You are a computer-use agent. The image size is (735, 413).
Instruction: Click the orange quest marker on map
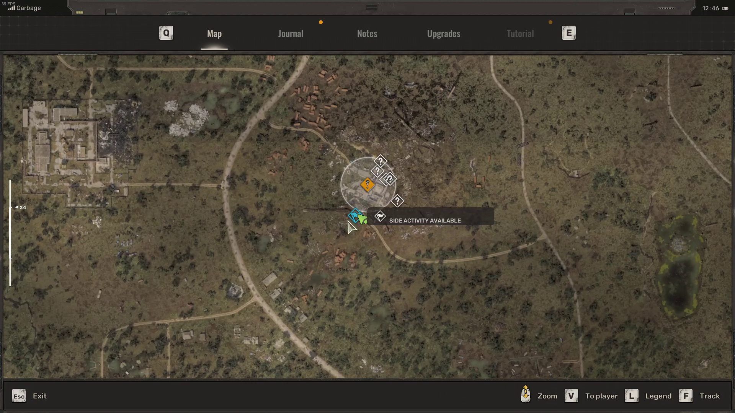pos(367,185)
